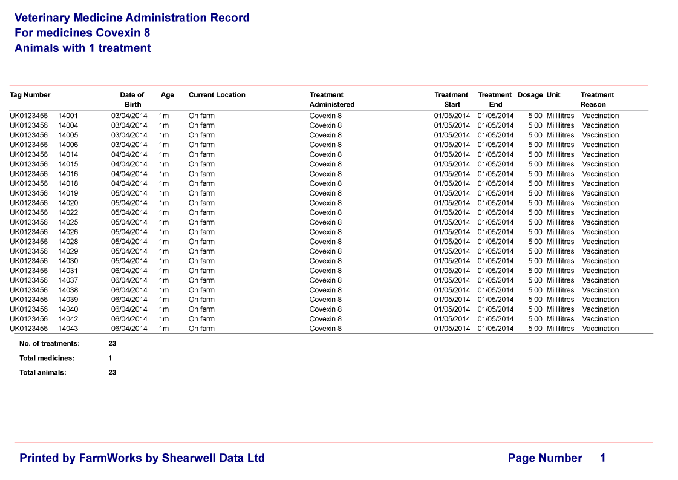678x480 pixels.
Task: Select the Treatment Administered column header
Action: click(x=331, y=99)
